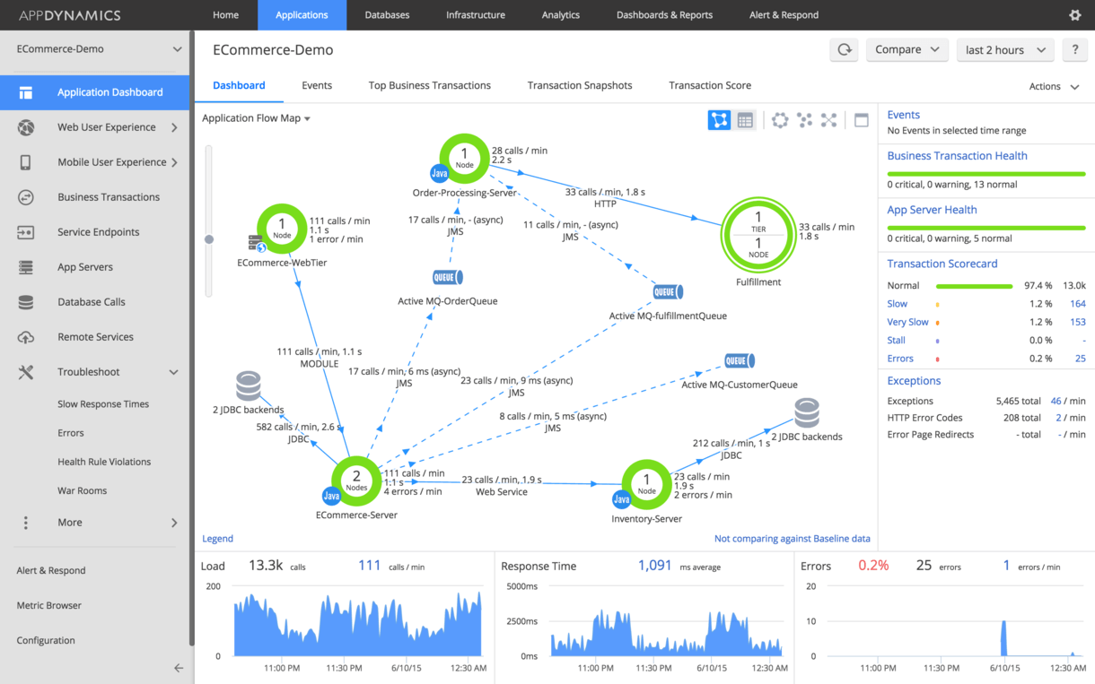This screenshot has height=684, width=1095.
Task: Select the ECommerce-WebTier node circle
Action: (282, 229)
